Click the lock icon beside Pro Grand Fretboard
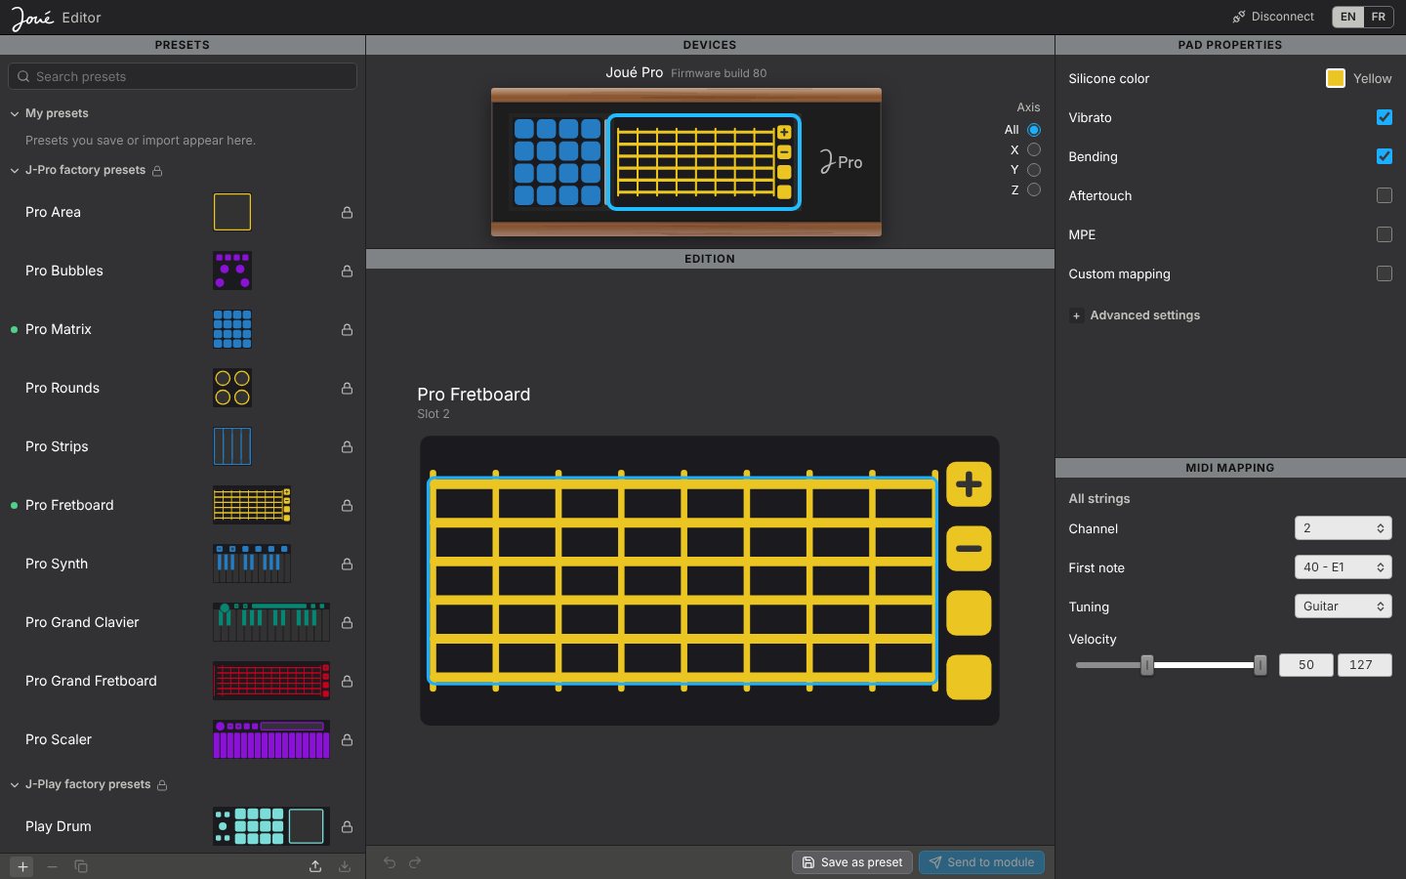The image size is (1406, 879). pos(347,681)
